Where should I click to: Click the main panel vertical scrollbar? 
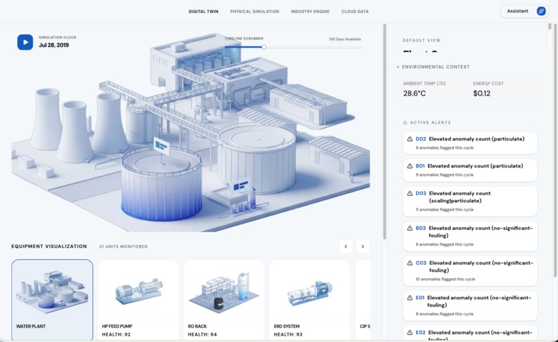coord(384,132)
